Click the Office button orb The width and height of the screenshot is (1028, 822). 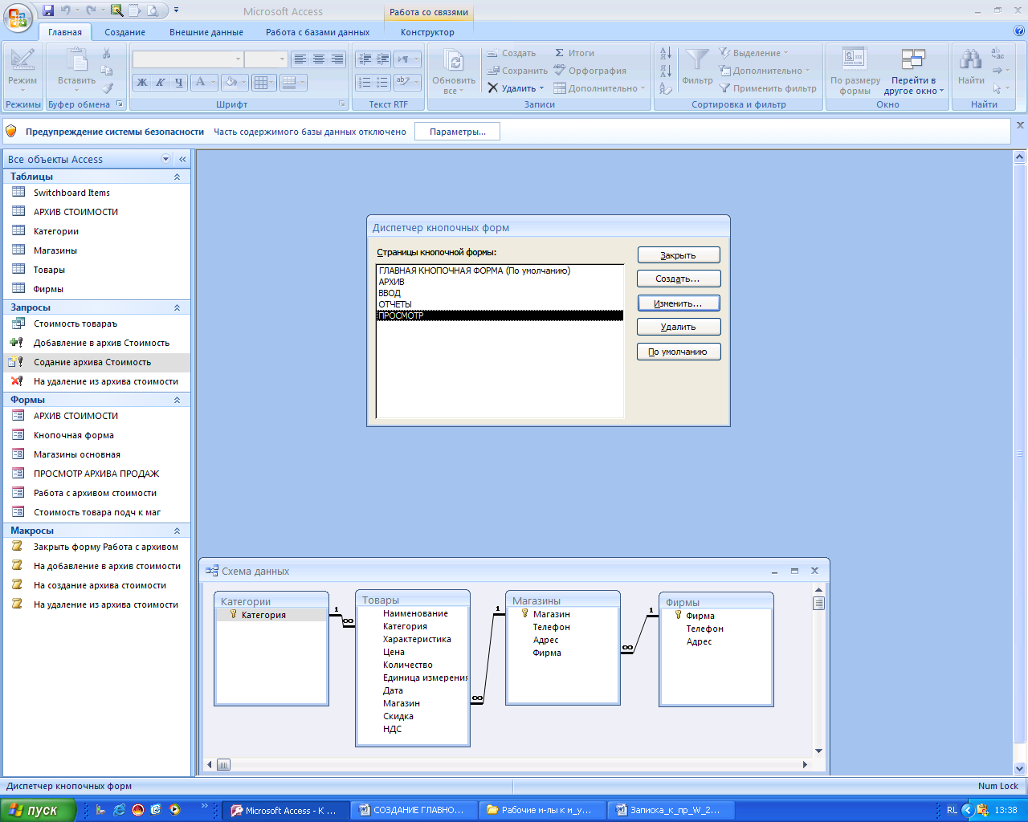tap(18, 17)
